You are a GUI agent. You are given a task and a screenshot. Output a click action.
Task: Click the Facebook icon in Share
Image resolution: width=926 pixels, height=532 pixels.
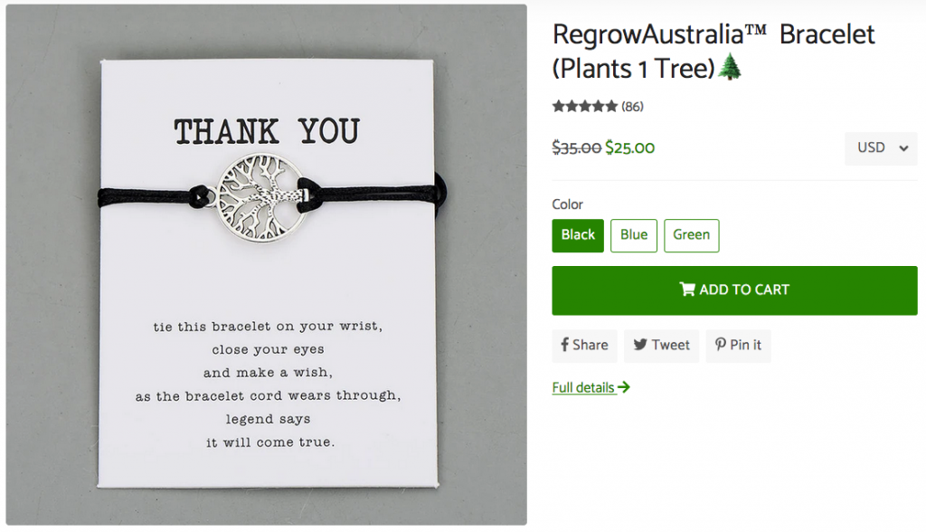click(564, 345)
